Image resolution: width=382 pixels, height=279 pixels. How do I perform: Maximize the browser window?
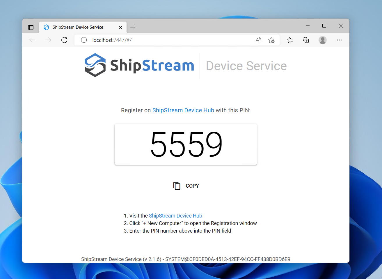[x=324, y=26]
